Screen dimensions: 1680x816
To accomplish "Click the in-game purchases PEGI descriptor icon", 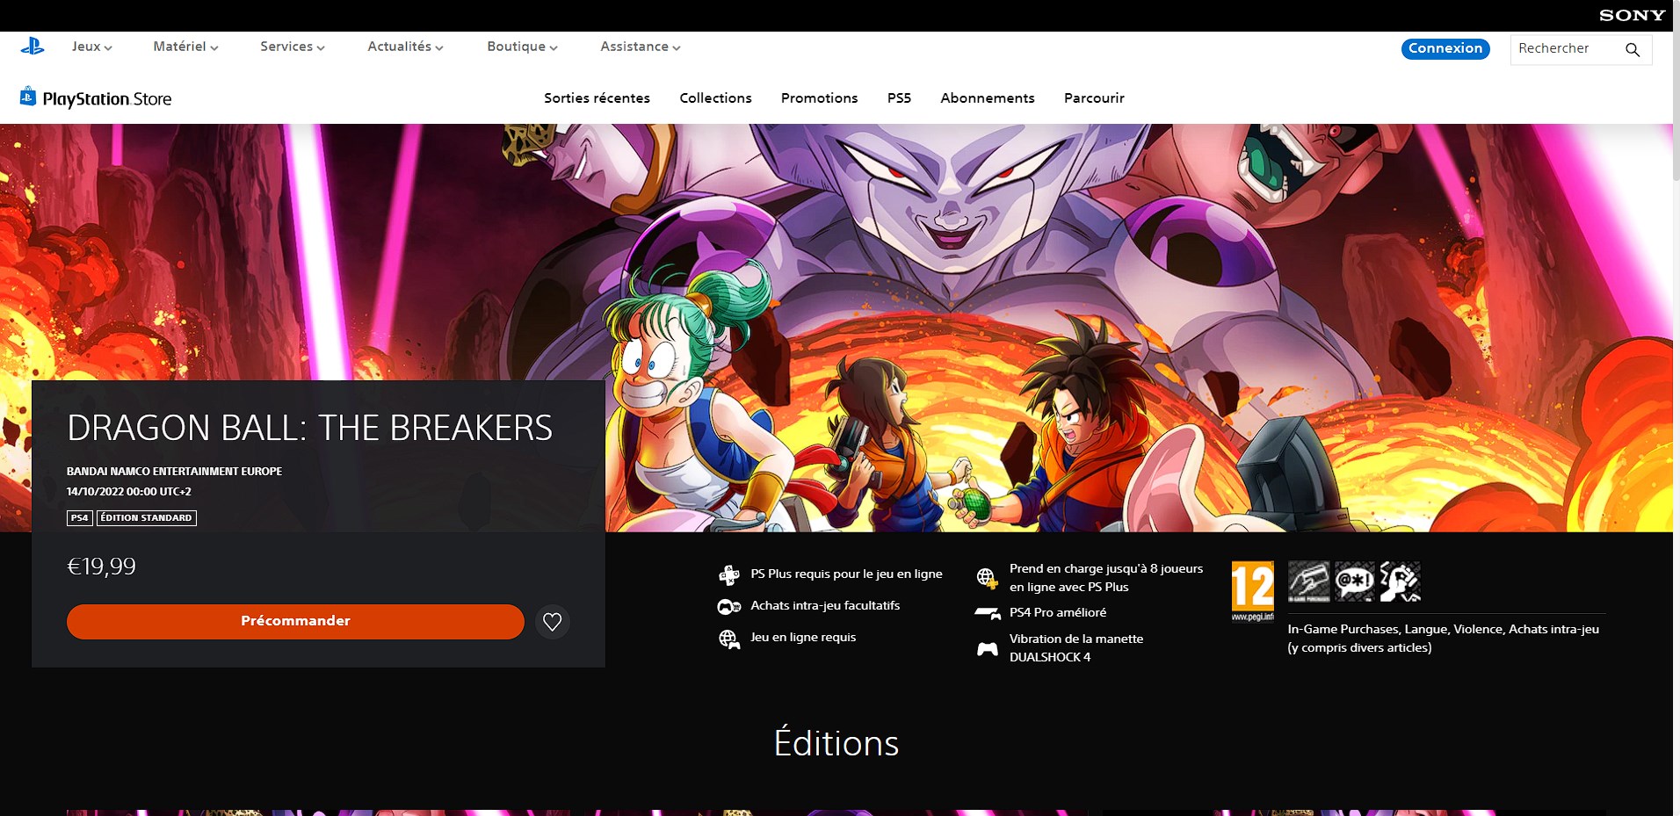I will [x=1308, y=581].
